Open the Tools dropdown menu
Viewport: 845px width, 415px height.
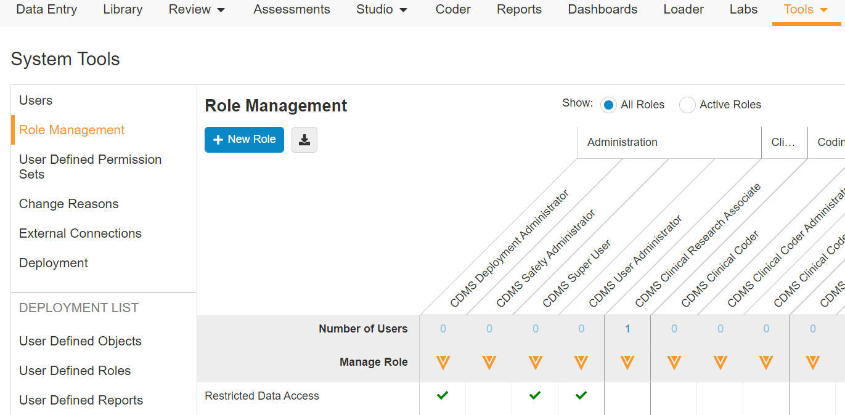pyautogui.click(x=806, y=10)
